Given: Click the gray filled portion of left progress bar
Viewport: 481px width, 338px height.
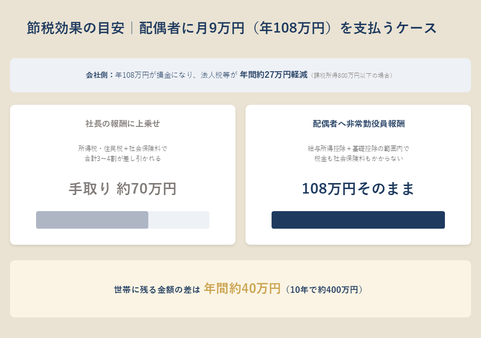Looking at the screenshot, I should click(92, 220).
